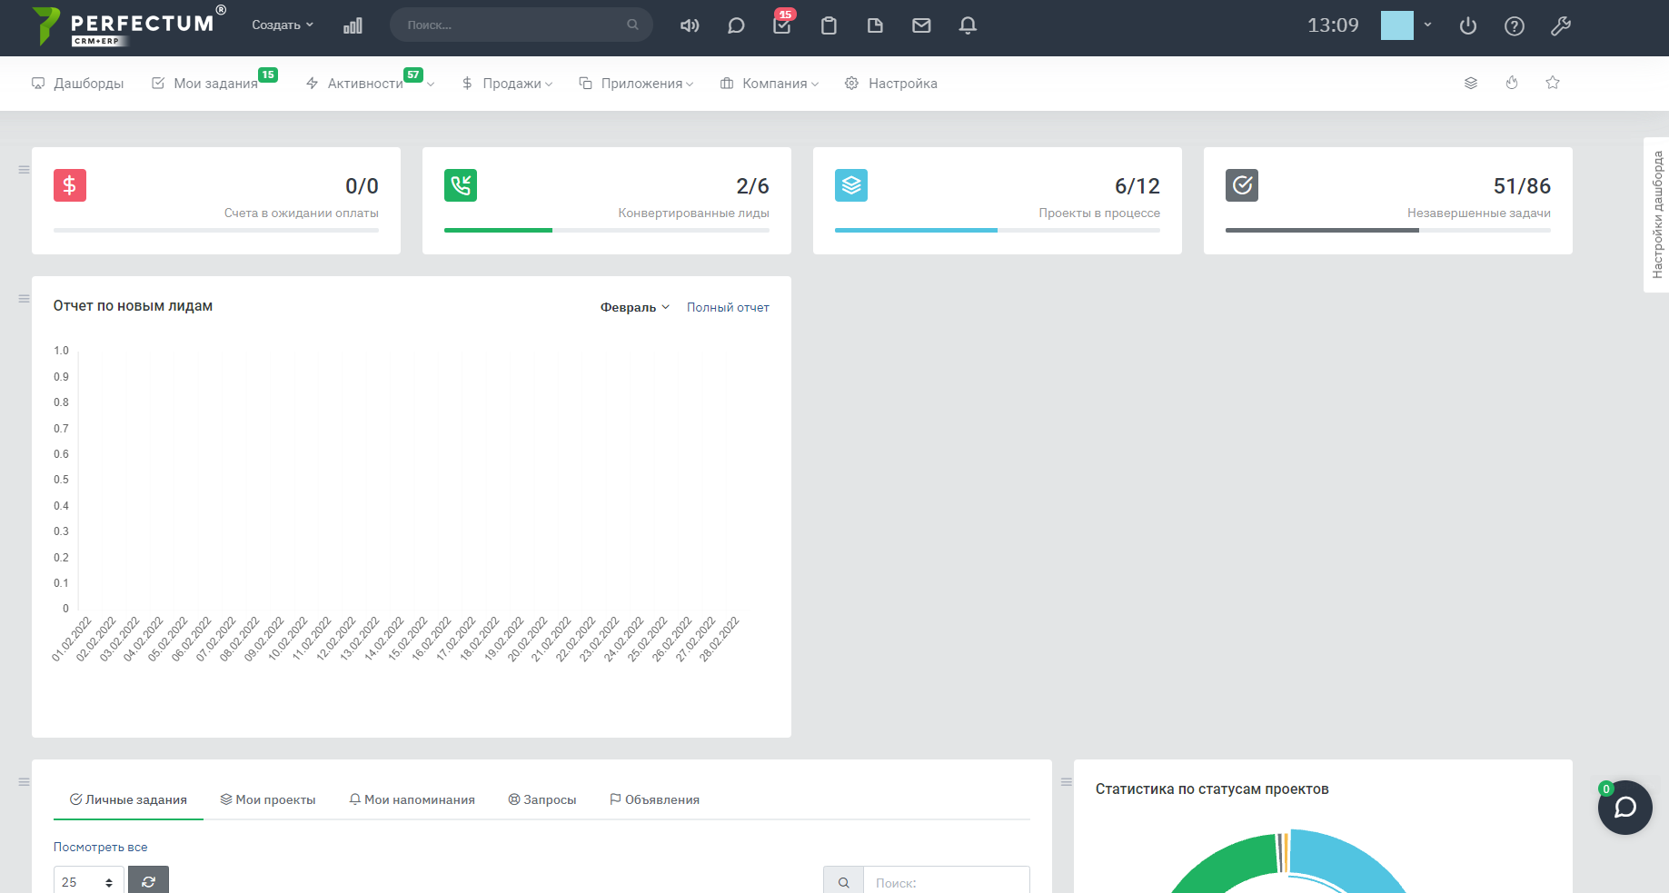Click the bar chart statistics icon

tap(353, 25)
